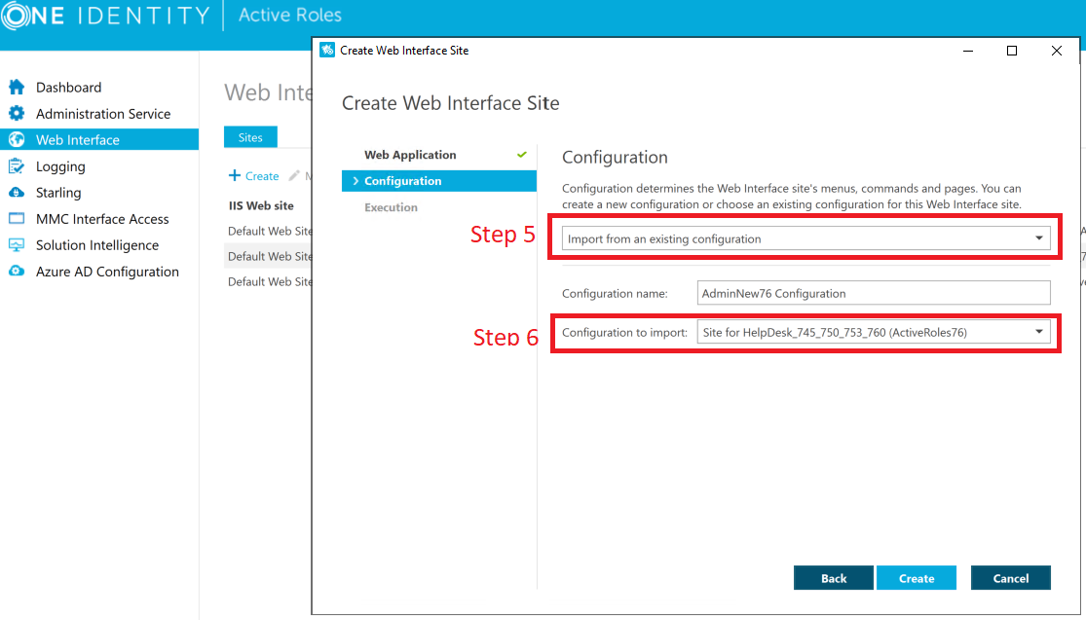Screen dimensions: 1086x620
Task: Select the third Default Web Site row
Action: (x=270, y=281)
